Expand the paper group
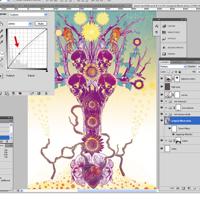The height and width of the screenshot is (204, 200). point(166,141)
